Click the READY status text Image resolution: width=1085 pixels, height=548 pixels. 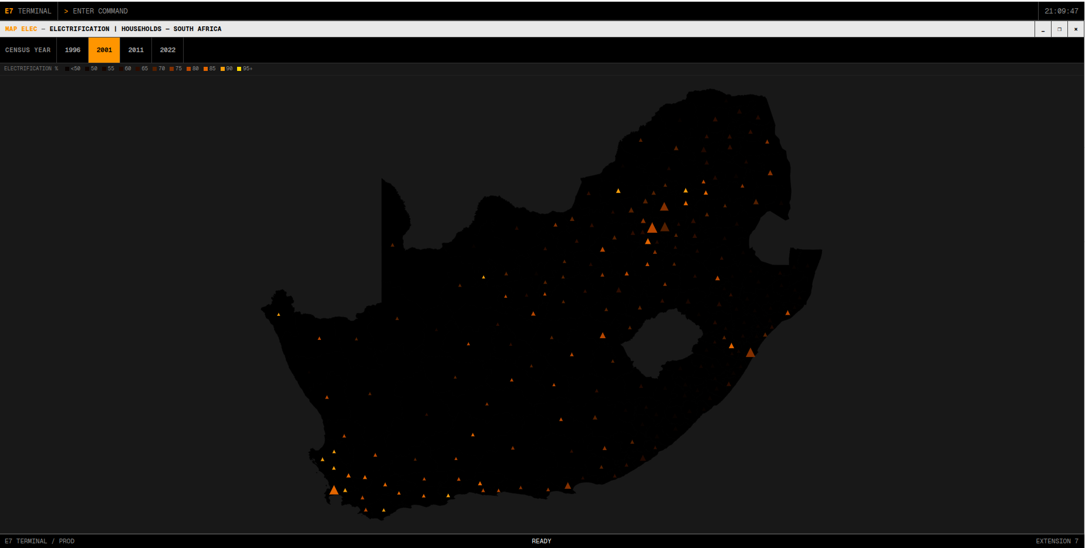[542, 542]
